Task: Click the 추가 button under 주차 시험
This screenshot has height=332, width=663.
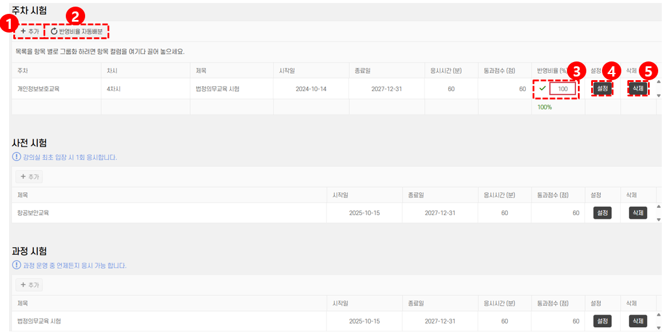Action: 29,31
